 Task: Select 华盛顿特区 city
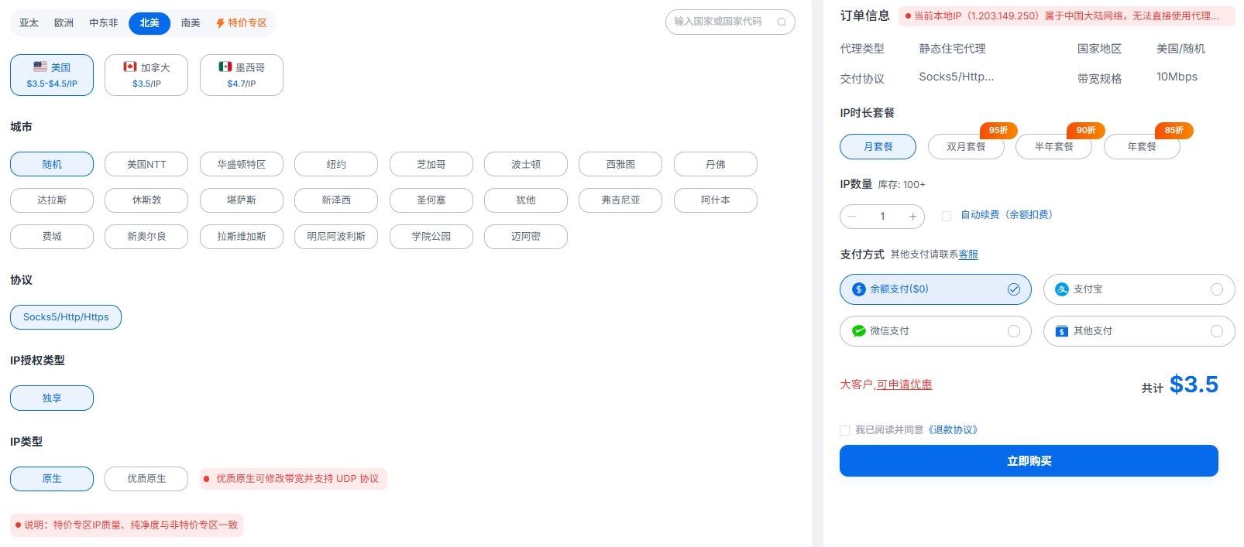[242, 164]
